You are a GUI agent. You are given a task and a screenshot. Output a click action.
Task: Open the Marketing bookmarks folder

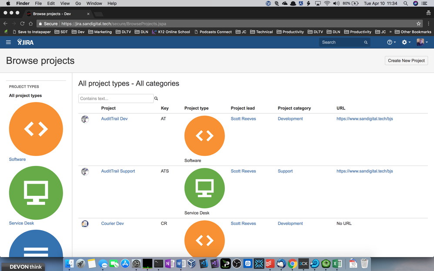100,32
